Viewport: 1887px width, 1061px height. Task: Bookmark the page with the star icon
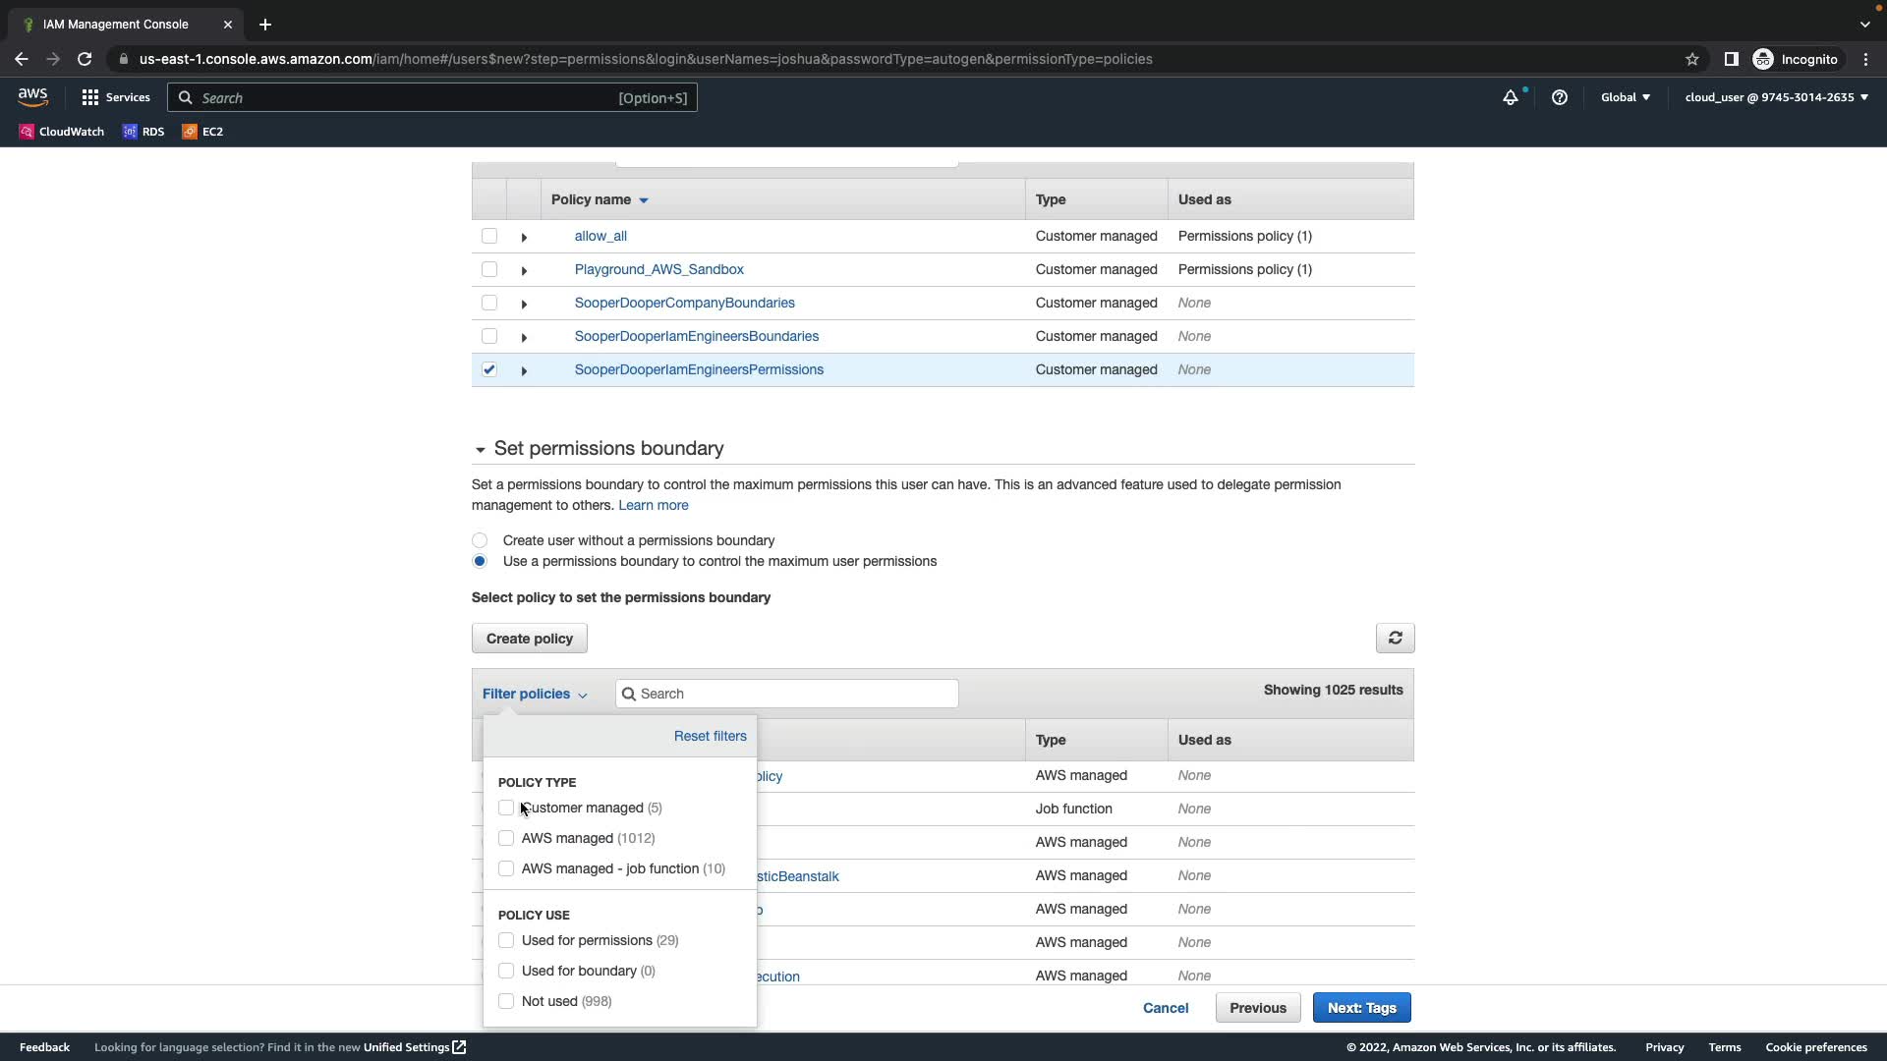[1691, 59]
